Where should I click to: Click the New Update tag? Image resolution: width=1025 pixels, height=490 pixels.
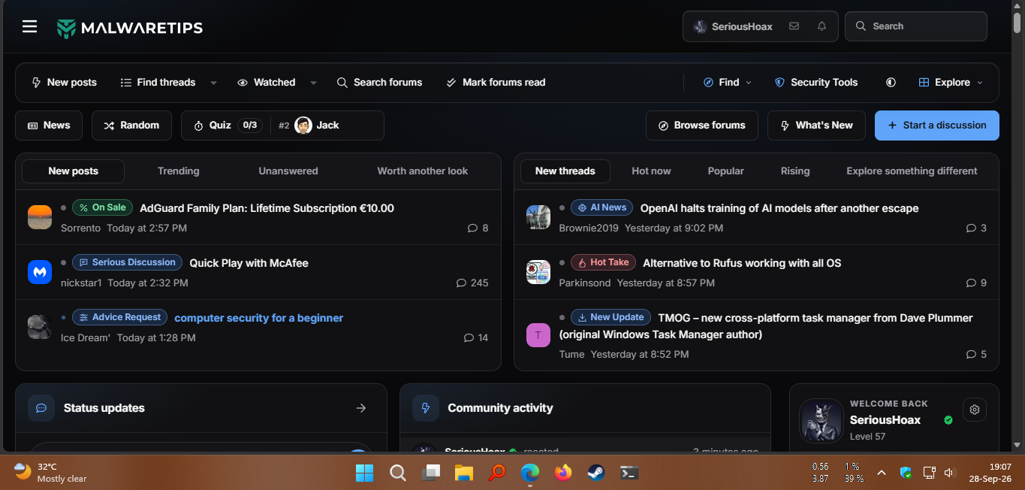click(x=610, y=317)
